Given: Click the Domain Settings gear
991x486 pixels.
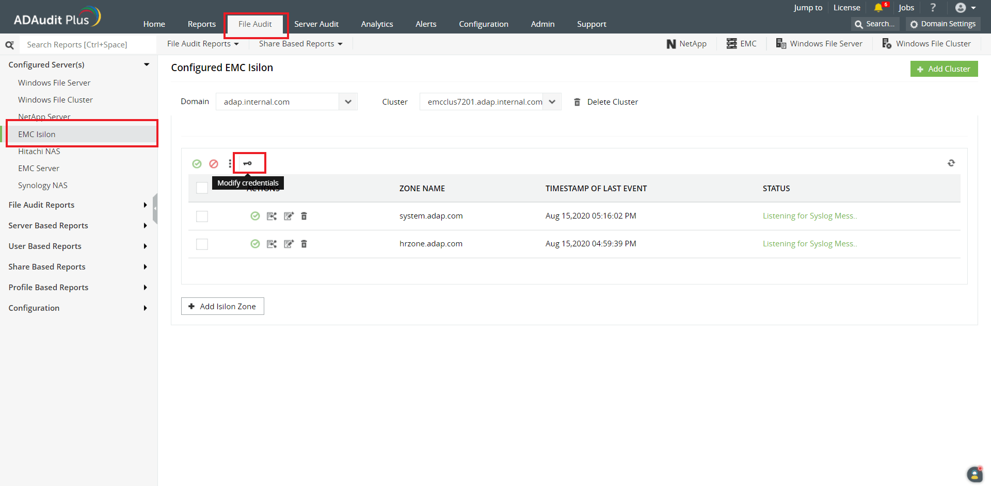Looking at the screenshot, I should click(x=942, y=24).
